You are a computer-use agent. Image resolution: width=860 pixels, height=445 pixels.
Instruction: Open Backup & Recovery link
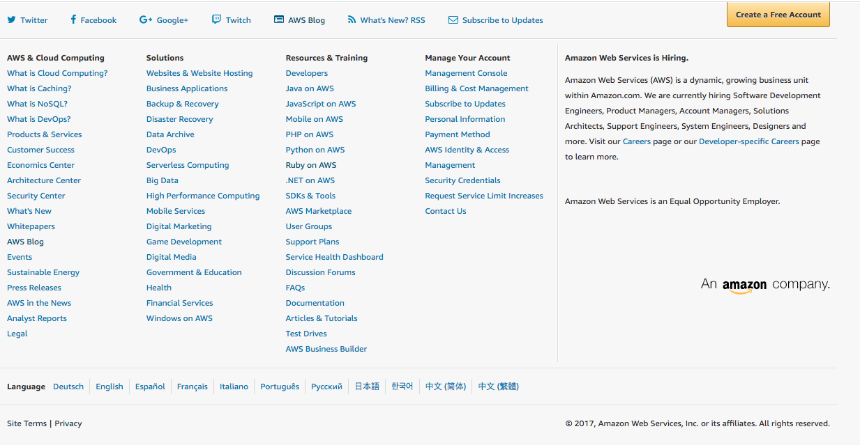point(183,104)
